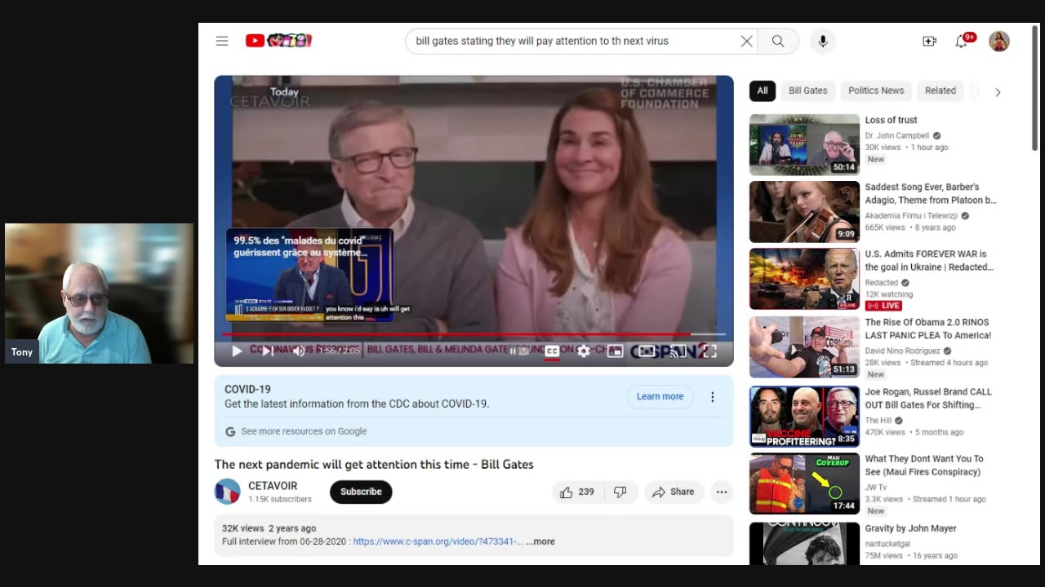Open the notifications bell
This screenshot has width=1045, height=587.
coord(962,41)
